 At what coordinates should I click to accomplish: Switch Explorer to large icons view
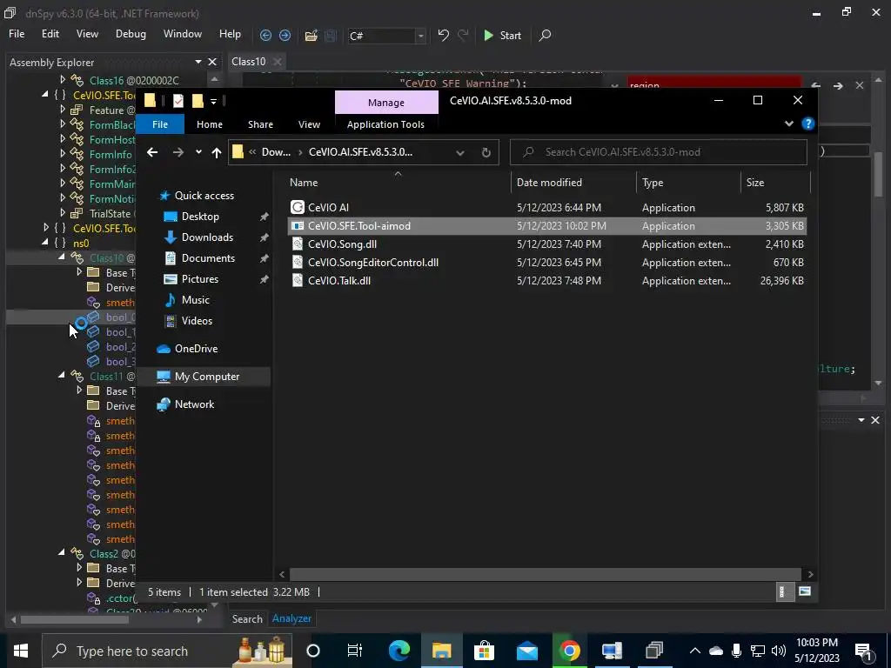coord(804,591)
